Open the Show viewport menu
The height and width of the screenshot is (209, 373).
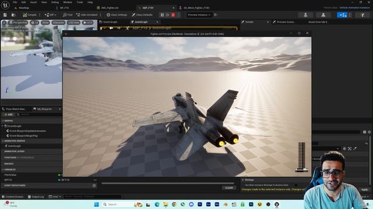tap(45, 23)
